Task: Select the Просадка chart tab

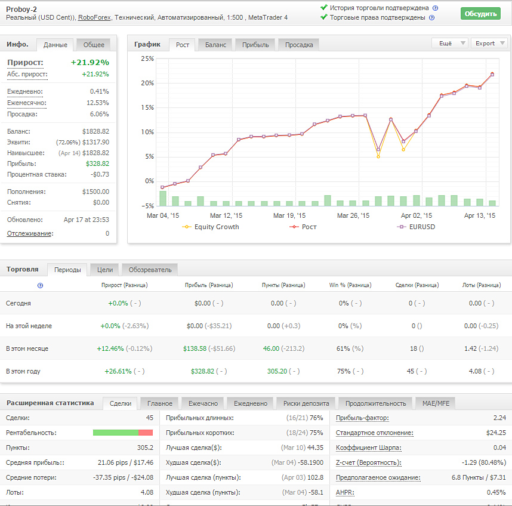Action: pos(299,45)
